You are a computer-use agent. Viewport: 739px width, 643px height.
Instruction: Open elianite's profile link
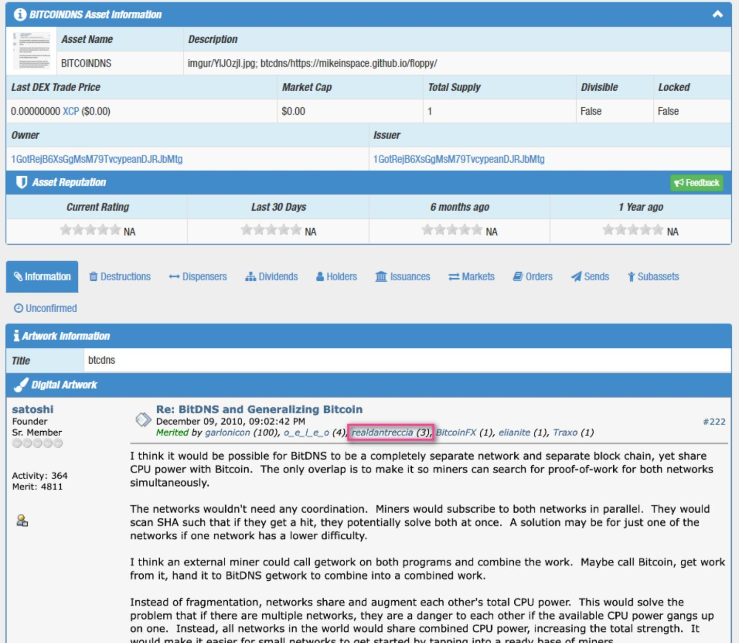[x=514, y=432]
